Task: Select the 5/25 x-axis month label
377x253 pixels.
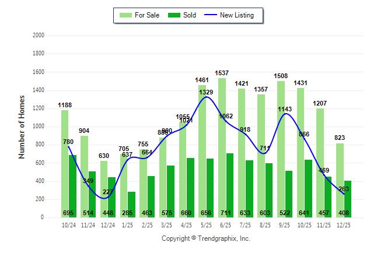Action: (x=206, y=224)
